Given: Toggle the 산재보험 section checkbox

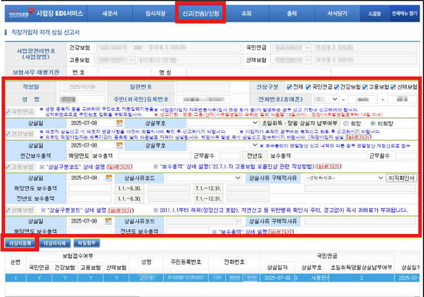Looking at the screenshot, I should pos(8,210).
